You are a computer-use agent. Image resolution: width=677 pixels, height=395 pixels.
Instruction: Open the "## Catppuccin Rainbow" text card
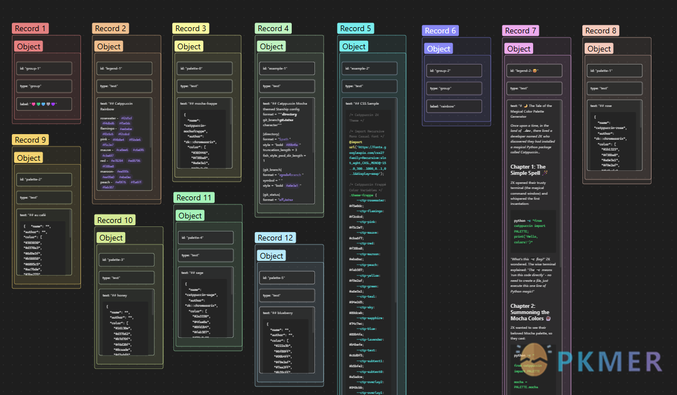[x=124, y=144]
